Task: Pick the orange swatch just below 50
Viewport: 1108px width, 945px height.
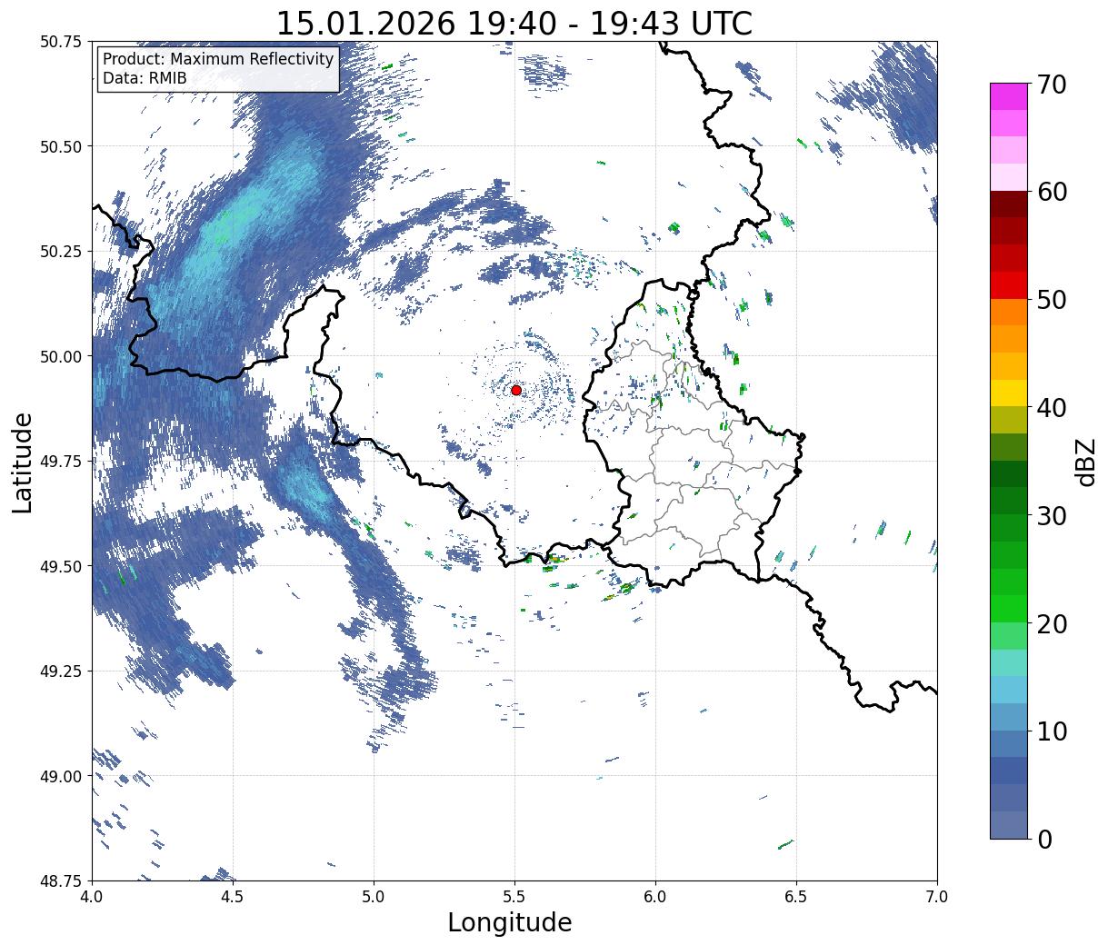Action: coord(1009,312)
